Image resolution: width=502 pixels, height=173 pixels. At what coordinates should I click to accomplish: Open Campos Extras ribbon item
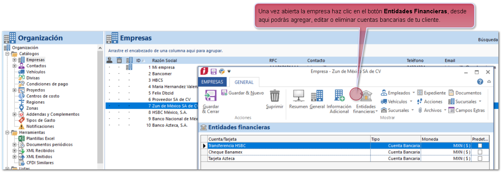(x=467, y=110)
